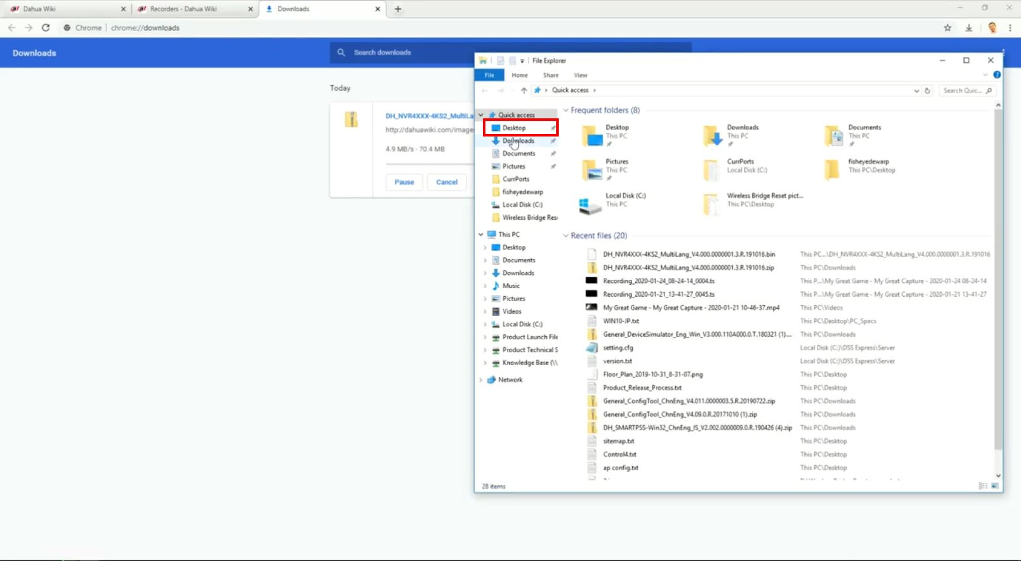Expand the Network tree node
This screenshot has width=1021, height=561.
[481, 380]
